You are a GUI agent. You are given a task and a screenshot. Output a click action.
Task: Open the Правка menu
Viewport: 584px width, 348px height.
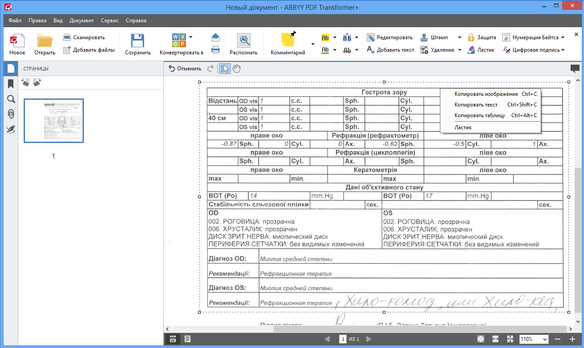coord(37,20)
